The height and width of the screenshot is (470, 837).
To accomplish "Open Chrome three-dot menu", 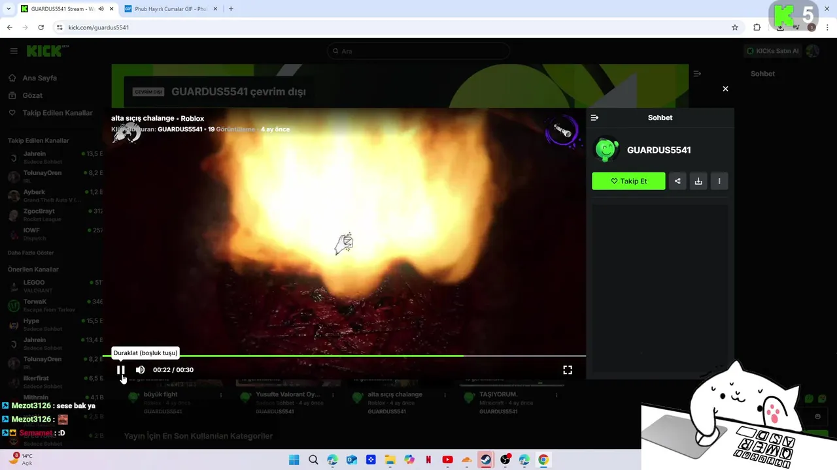I will [827, 27].
